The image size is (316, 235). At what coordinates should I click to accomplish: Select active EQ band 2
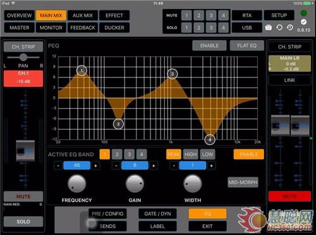[x=117, y=154]
